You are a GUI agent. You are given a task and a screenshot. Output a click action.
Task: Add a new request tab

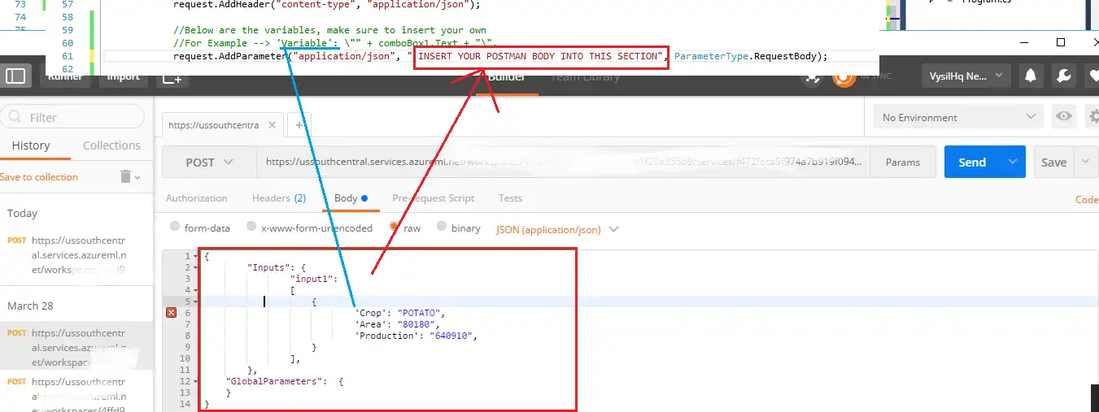point(299,126)
